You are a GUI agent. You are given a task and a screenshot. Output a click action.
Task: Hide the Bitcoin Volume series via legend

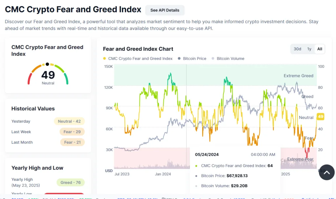(x=228, y=58)
